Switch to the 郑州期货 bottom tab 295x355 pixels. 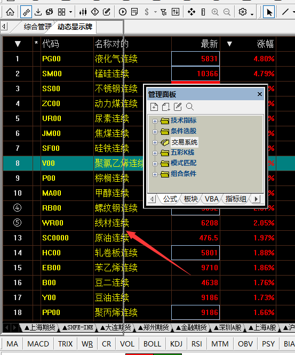tap(154, 327)
